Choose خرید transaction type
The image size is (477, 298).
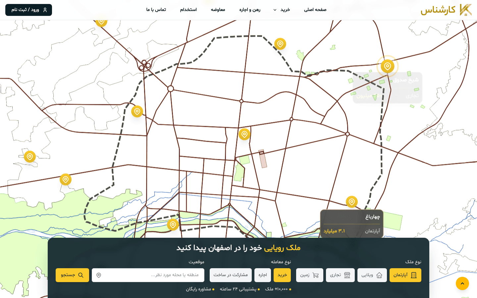click(282, 275)
